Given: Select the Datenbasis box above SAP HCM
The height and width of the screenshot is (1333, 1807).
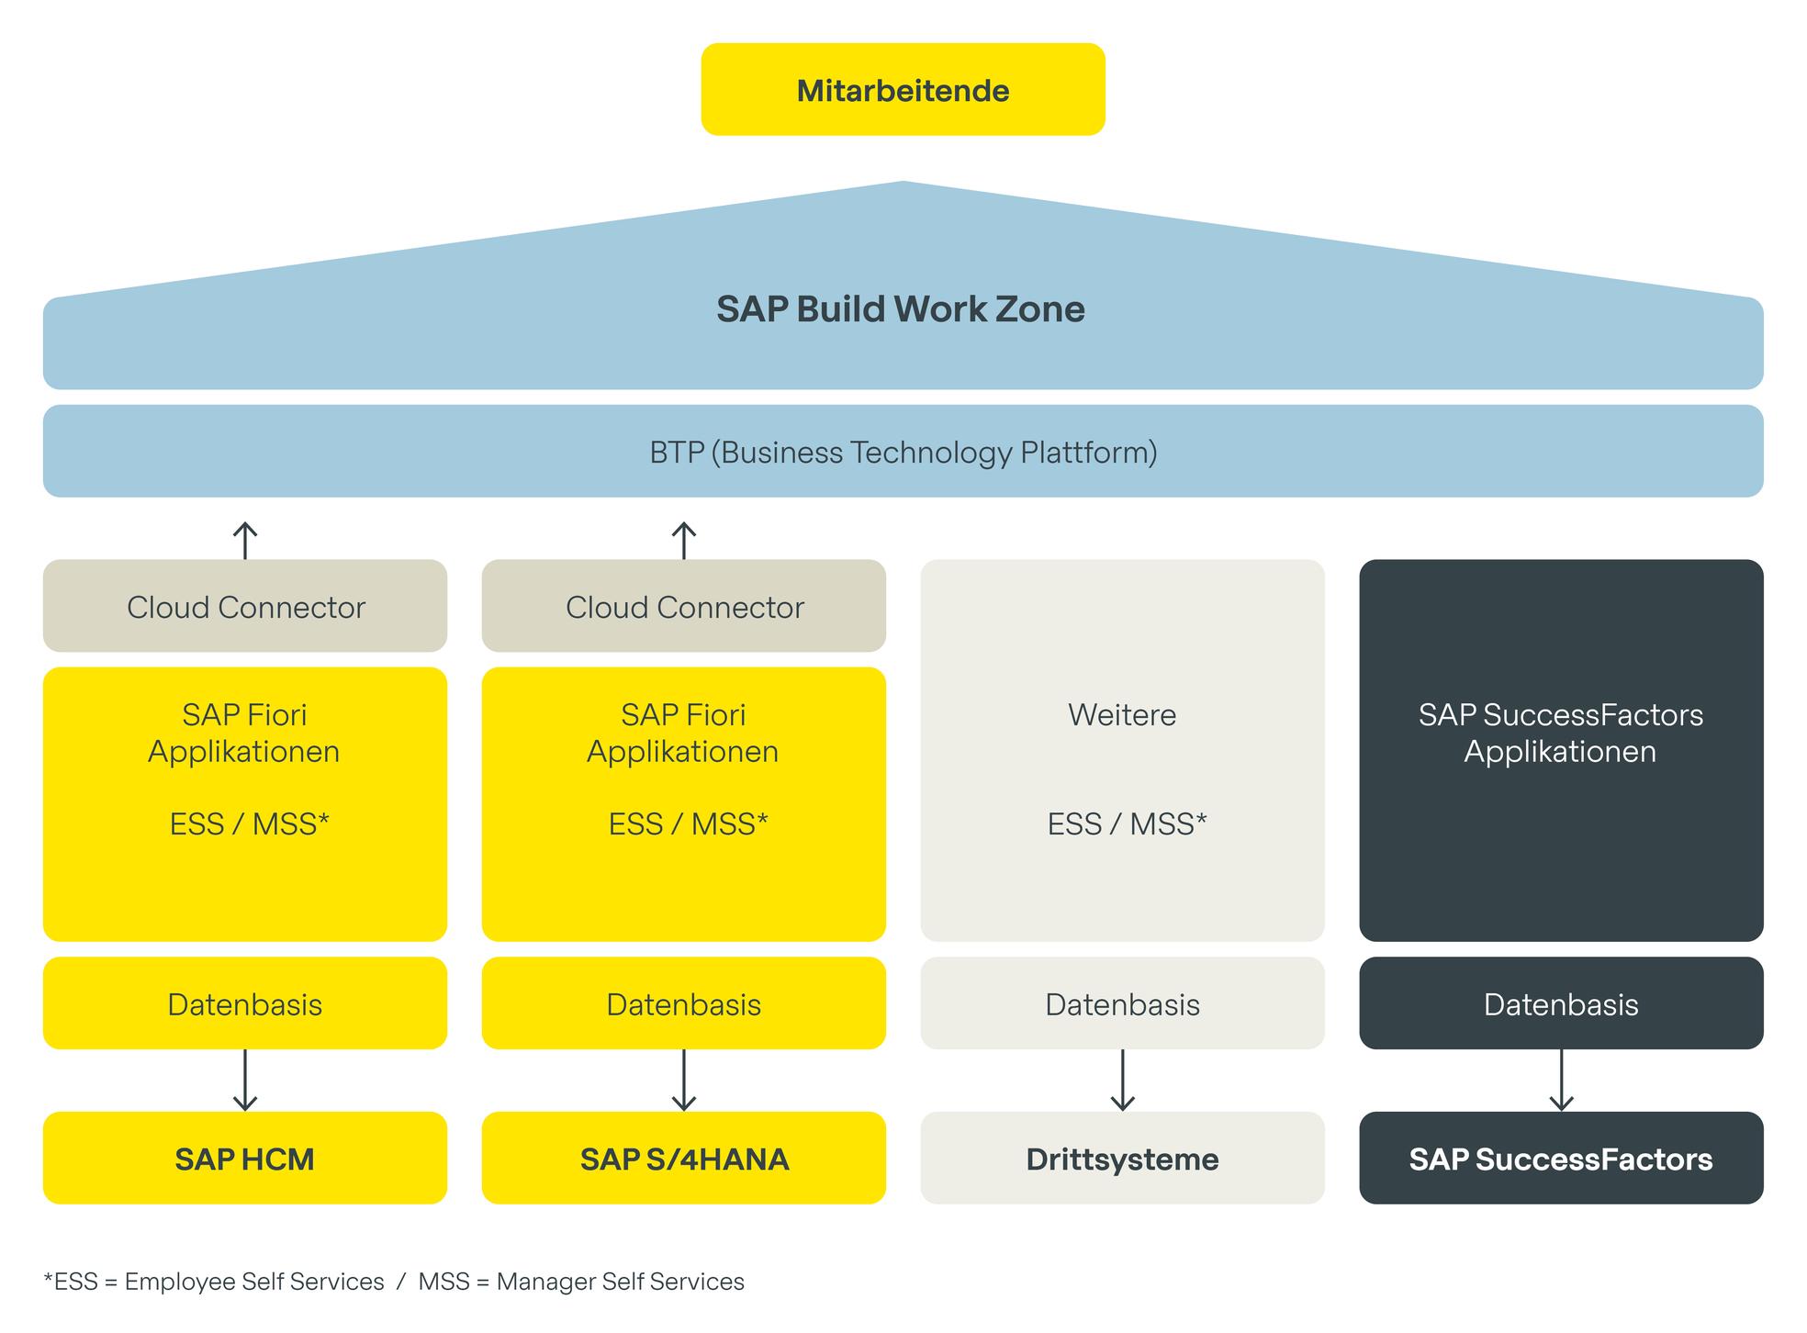Looking at the screenshot, I should [245, 1003].
